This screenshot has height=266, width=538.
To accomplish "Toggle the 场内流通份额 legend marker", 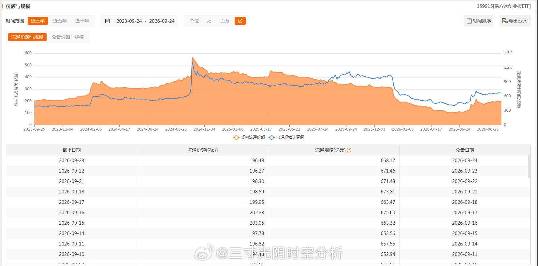I will point(236,137).
